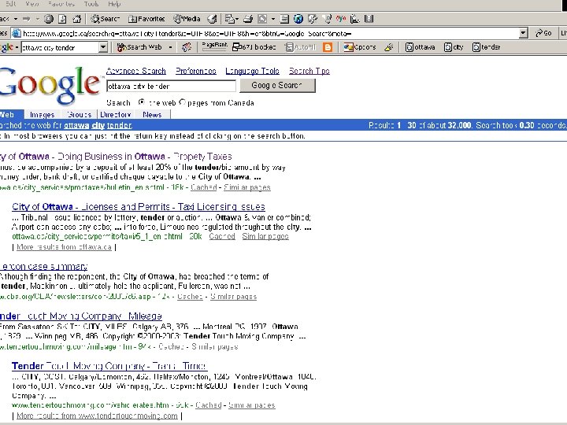
Task: Open the Forward button history dropdown
Action: (x=37, y=19)
